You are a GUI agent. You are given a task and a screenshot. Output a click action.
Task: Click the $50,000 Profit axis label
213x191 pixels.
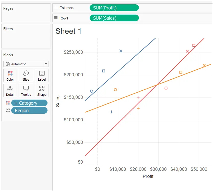199,169
